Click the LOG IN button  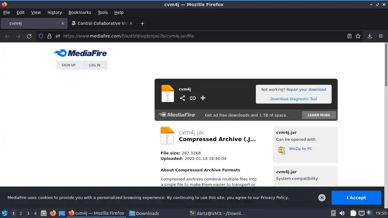coord(95,65)
